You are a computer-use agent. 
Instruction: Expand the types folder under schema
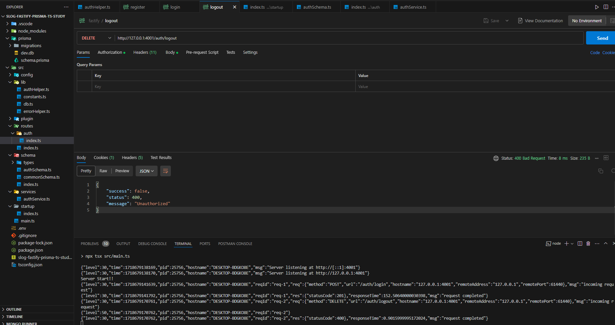(13, 162)
